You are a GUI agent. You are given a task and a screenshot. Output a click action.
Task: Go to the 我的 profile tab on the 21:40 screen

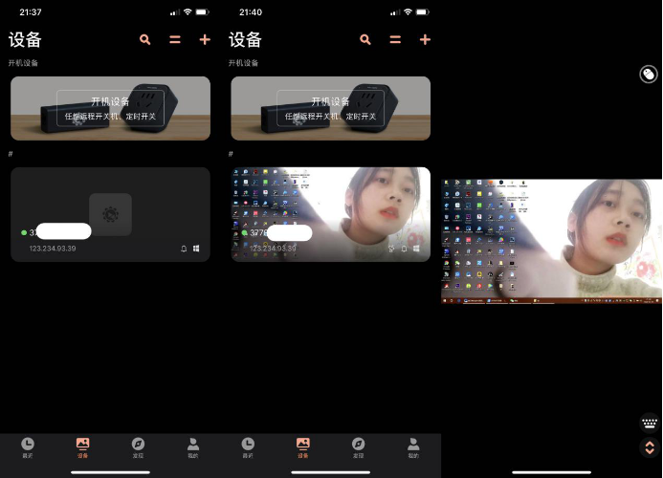(x=413, y=447)
